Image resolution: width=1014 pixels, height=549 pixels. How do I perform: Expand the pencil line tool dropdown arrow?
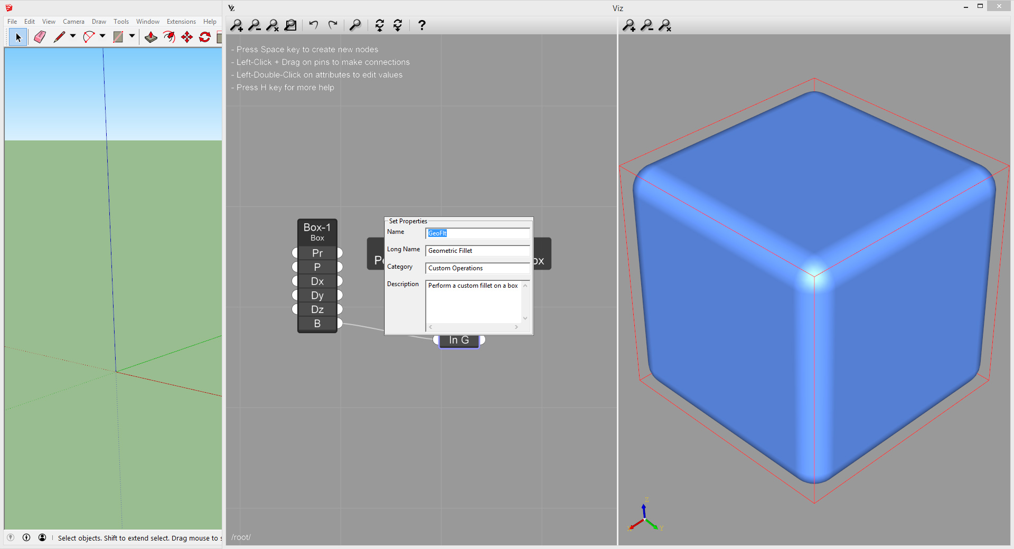pyautogui.click(x=73, y=36)
